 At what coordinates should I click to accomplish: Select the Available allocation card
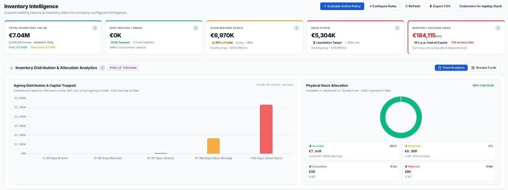[x=353, y=151]
